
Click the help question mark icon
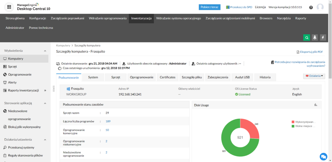[311, 7]
